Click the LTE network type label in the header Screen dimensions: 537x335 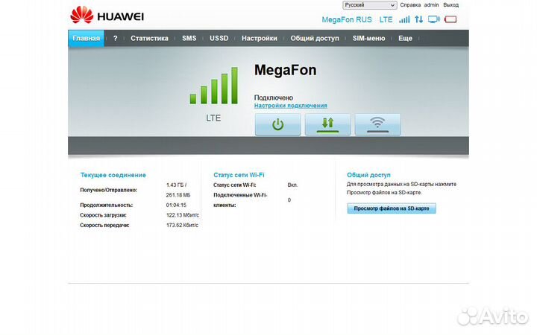386,20
